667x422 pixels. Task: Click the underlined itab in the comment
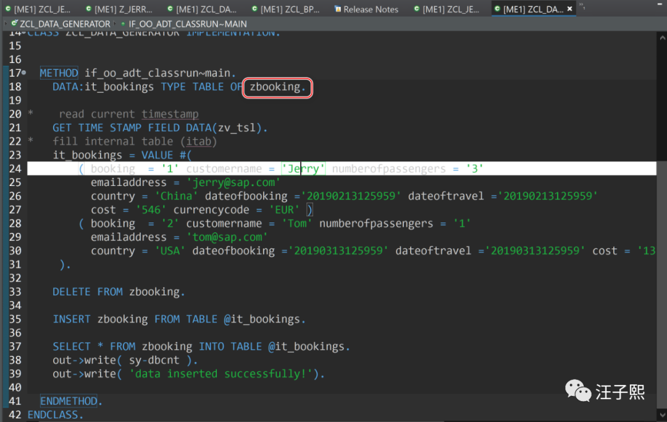(199, 141)
